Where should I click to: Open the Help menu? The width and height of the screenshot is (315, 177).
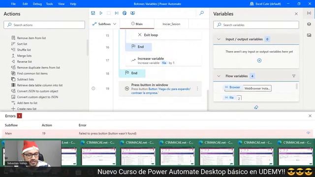click(73, 4)
